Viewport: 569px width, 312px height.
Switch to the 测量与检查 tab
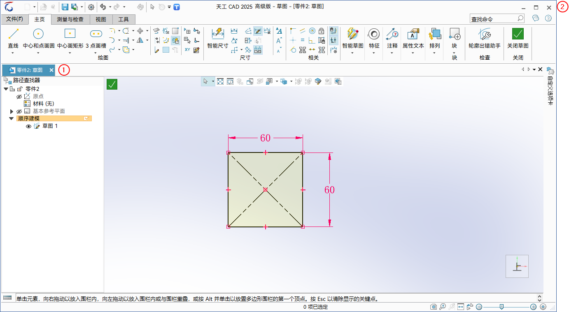coord(70,19)
